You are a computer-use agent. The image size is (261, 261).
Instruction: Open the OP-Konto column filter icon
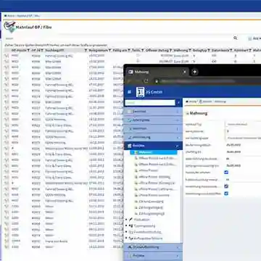[28, 51]
